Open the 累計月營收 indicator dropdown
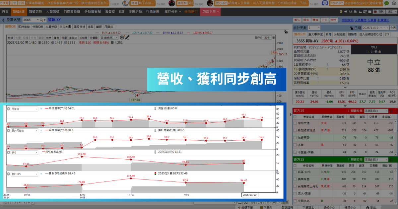The width and height of the screenshot is (398, 209). point(25,130)
